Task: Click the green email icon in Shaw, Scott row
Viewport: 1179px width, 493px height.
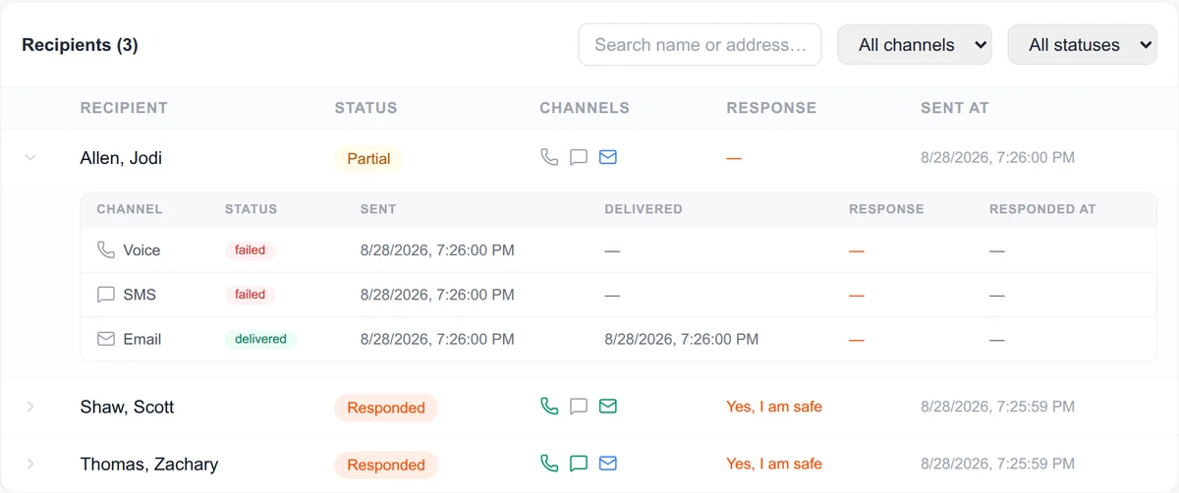Action: (x=608, y=406)
